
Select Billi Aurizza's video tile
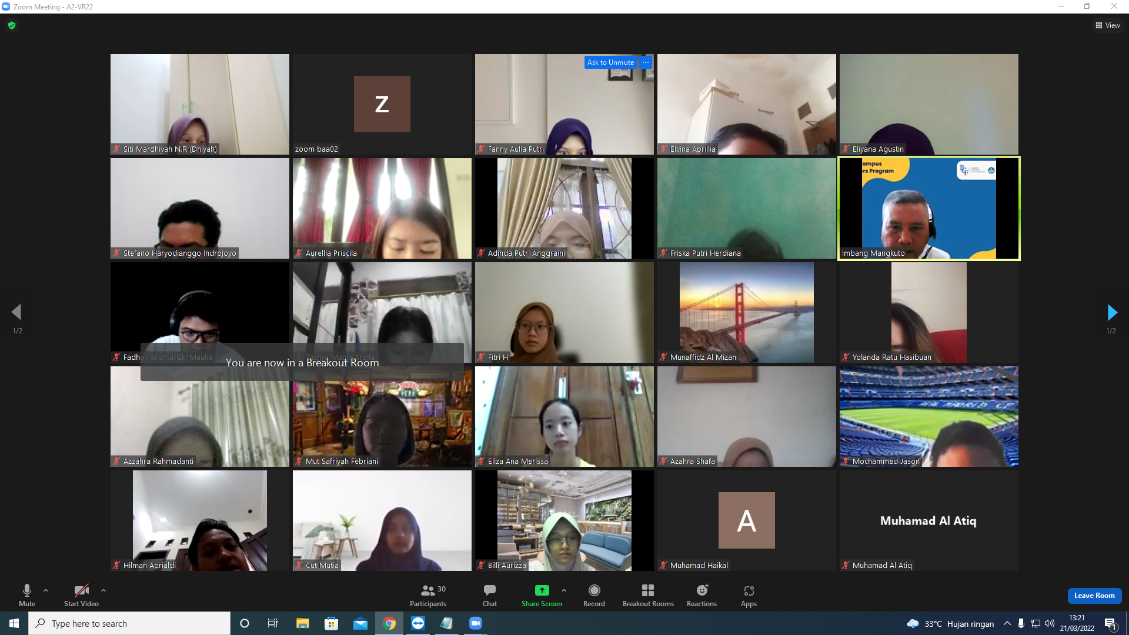[x=564, y=520]
